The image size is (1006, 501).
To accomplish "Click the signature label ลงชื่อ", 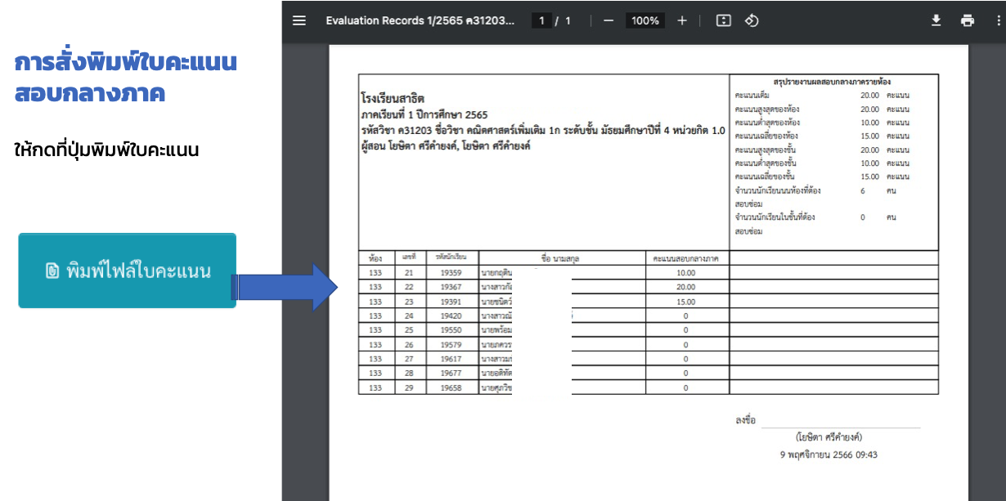I will 745,421.
